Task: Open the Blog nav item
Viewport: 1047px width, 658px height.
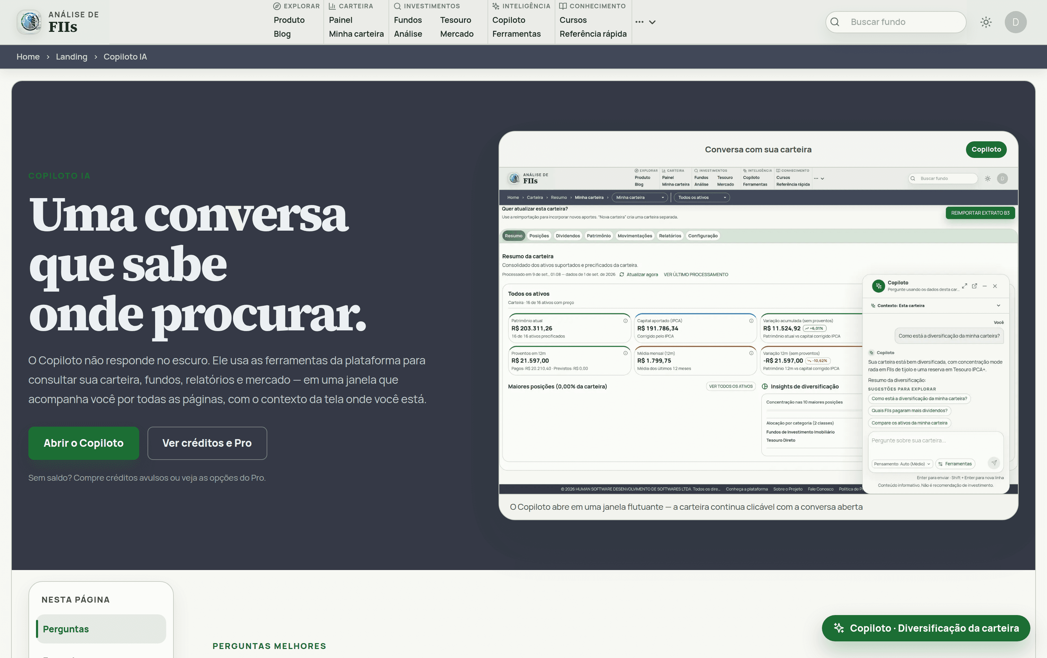Action: tap(282, 34)
